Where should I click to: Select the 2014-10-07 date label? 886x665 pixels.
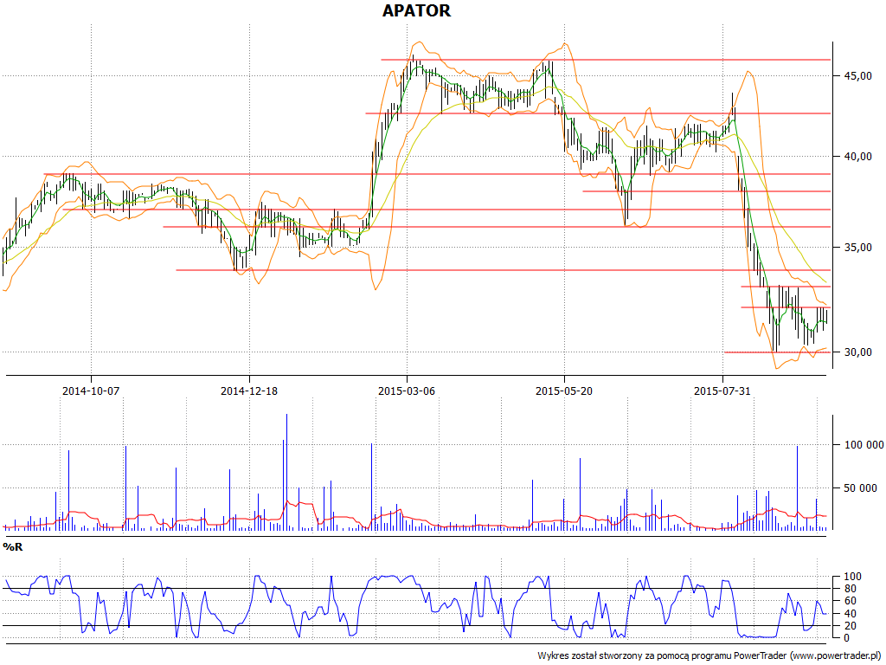91,391
